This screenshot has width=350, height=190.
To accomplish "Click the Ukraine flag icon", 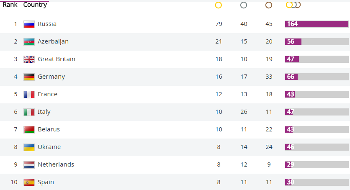I will (x=29, y=147).
